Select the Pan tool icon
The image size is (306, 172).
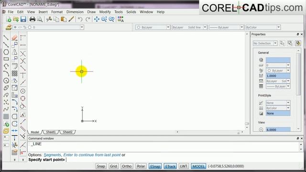pyautogui.click(x=97, y=19)
